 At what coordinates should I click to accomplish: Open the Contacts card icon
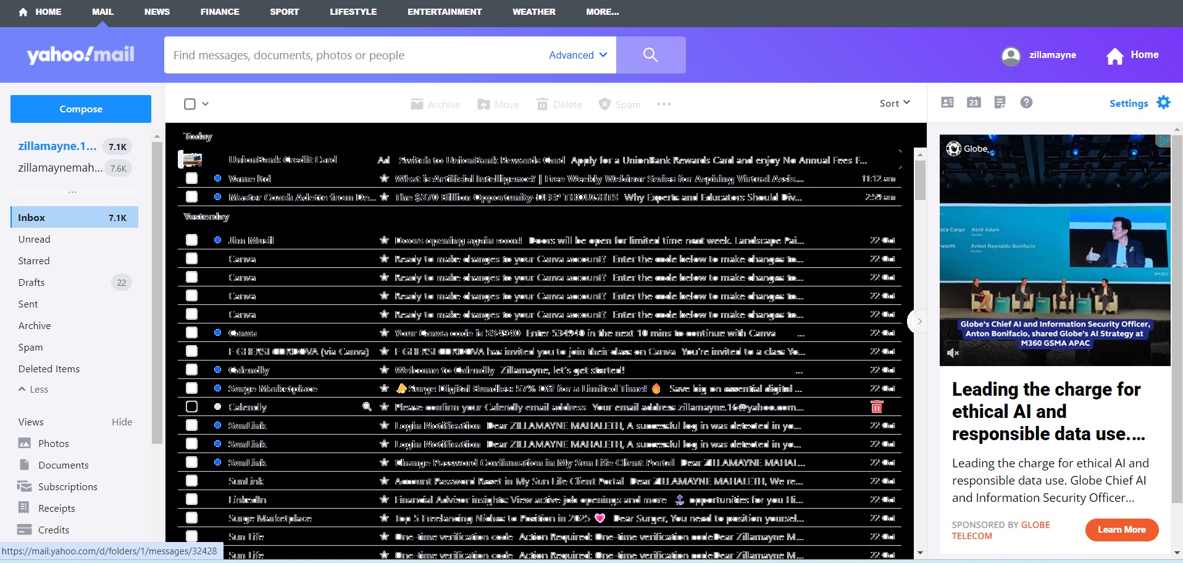(x=947, y=102)
